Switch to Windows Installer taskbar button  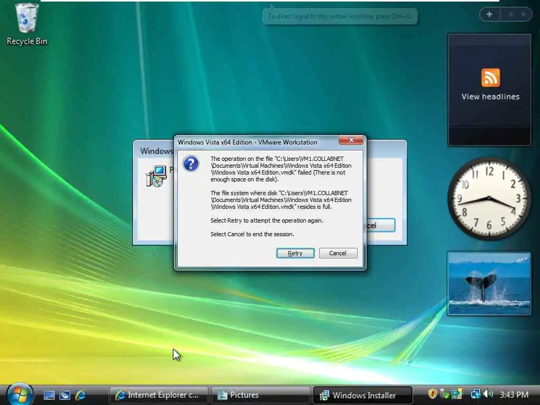click(363, 395)
